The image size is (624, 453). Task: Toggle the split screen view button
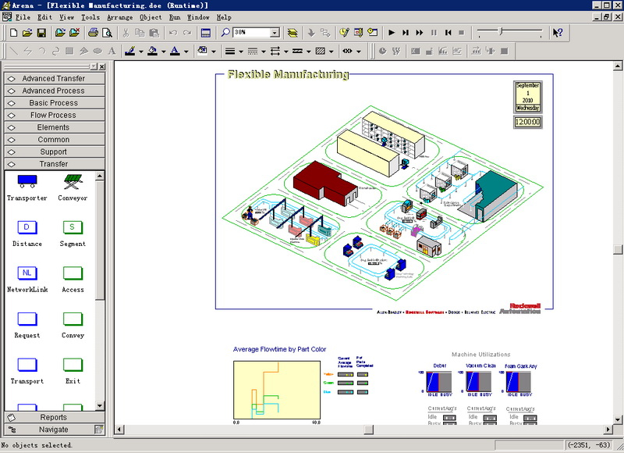point(206,33)
